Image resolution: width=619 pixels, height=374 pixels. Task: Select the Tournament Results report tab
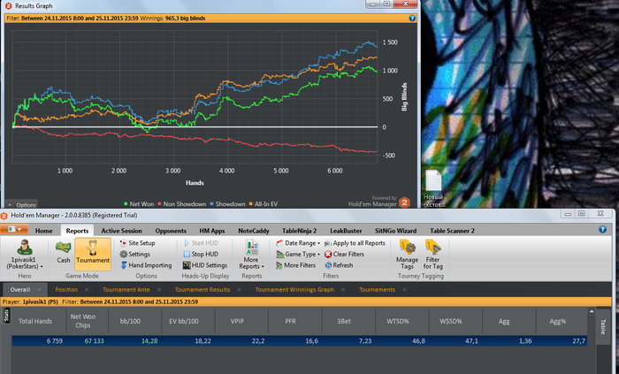(x=203, y=290)
